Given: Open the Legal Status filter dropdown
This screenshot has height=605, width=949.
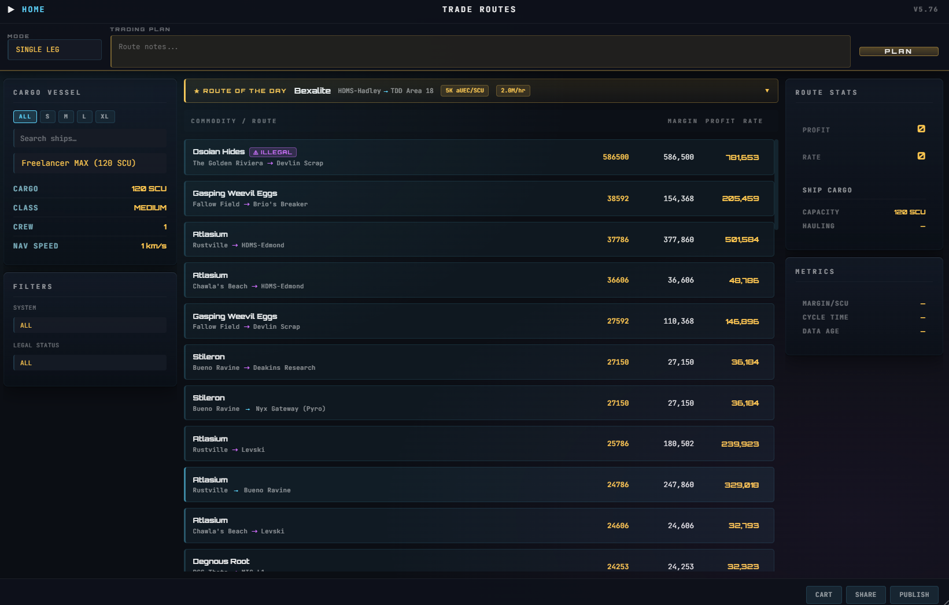Looking at the screenshot, I should 90,363.
